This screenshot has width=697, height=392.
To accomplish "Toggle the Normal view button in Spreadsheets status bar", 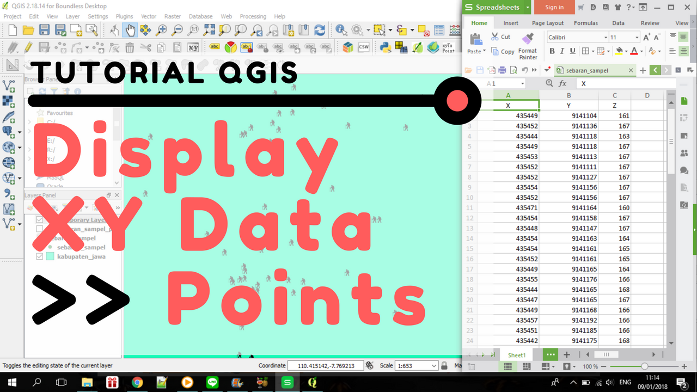I will coord(508,367).
